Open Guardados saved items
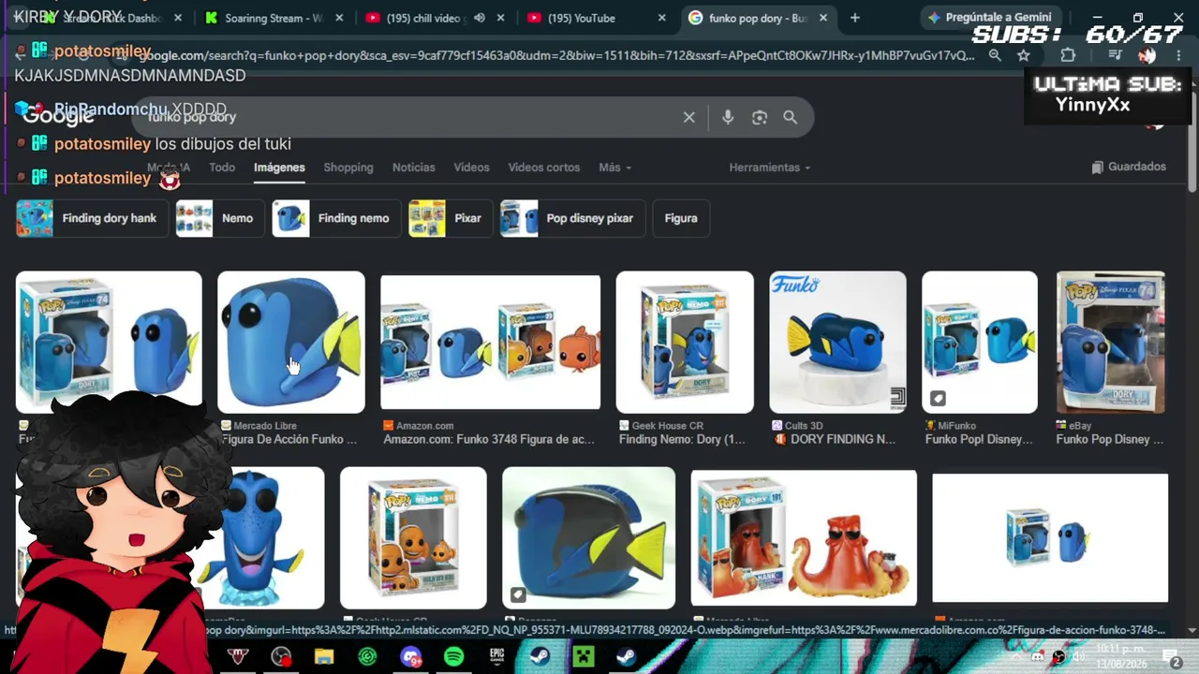Viewport: 1199px width, 674px height. click(1129, 167)
